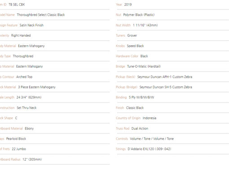Select the 5 Ply W/B/W/B/W binding value
The width and height of the screenshot is (229, 171).
(141, 98)
